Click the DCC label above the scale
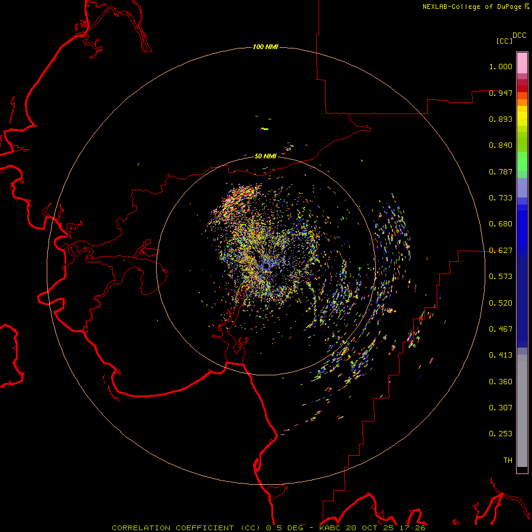 pyautogui.click(x=520, y=35)
